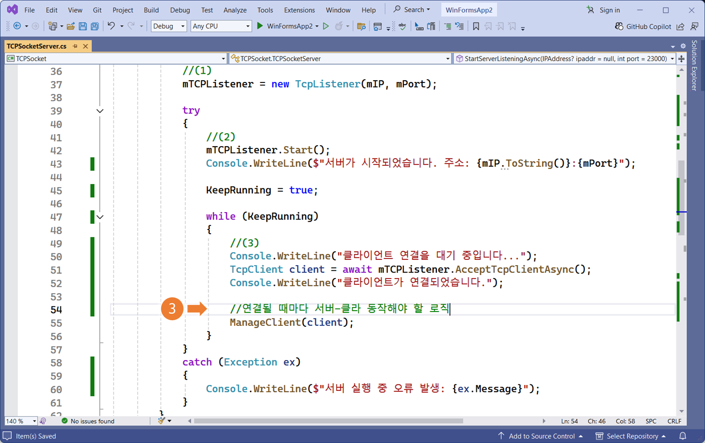Open the Debug configuration dropdown
The width and height of the screenshot is (705, 443).
click(x=168, y=26)
